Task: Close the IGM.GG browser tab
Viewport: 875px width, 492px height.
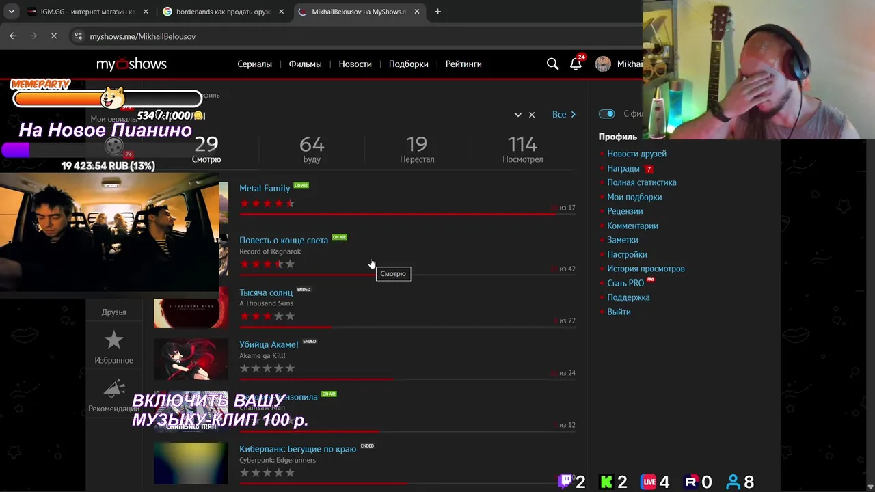Action: tap(146, 12)
